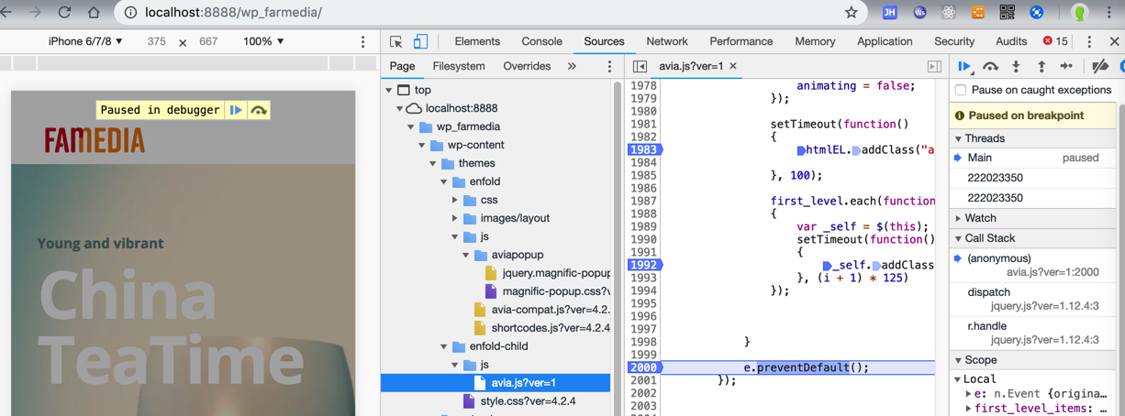Toggle the device toolbar icon

point(420,41)
